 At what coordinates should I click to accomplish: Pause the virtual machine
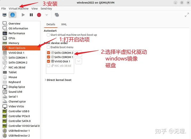31,15
